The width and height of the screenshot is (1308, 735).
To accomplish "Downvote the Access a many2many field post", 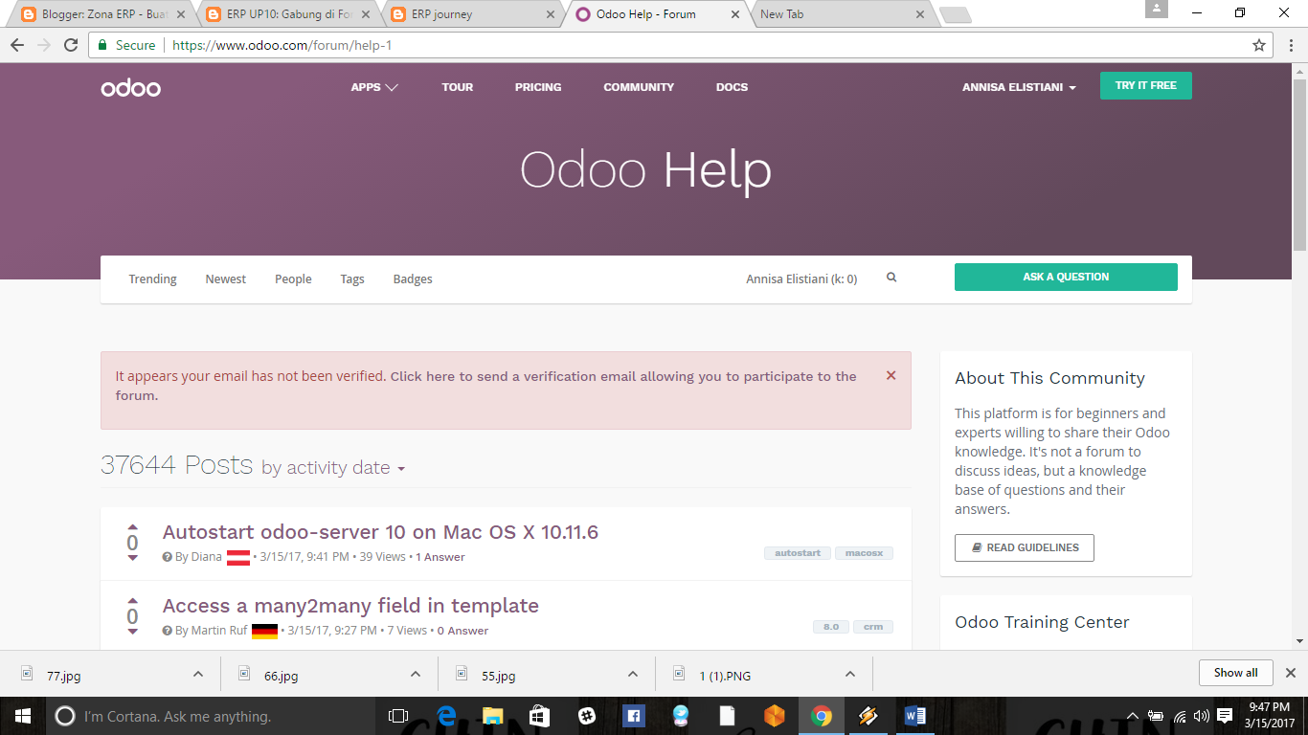I will pos(132,632).
